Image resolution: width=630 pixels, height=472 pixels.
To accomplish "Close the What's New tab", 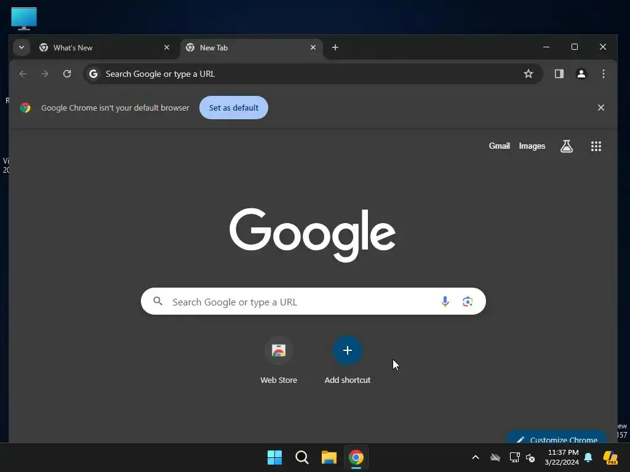I will coord(167,47).
